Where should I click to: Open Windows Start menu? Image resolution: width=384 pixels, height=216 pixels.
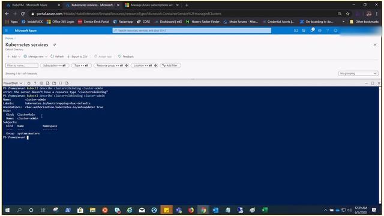click(7, 210)
